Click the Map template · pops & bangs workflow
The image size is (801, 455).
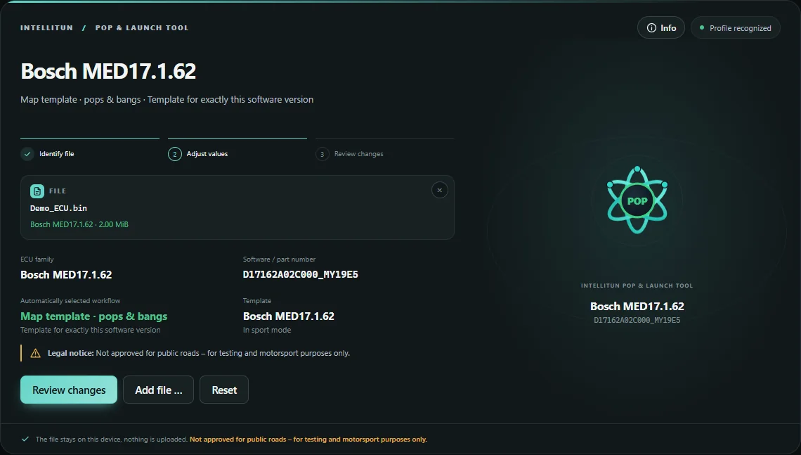pos(94,316)
